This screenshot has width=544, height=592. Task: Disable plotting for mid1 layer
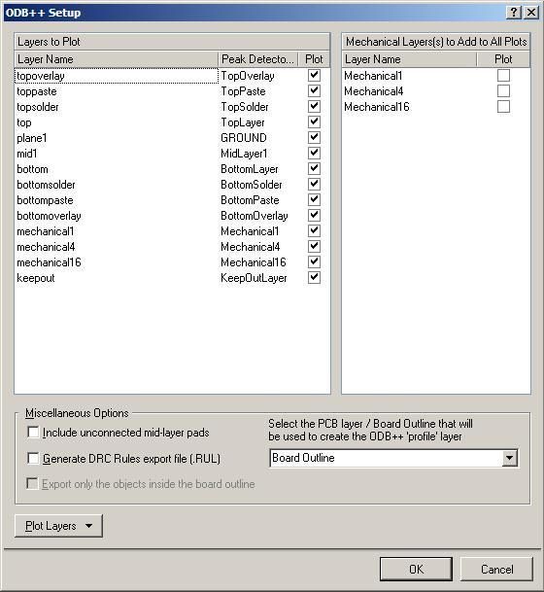click(x=314, y=153)
